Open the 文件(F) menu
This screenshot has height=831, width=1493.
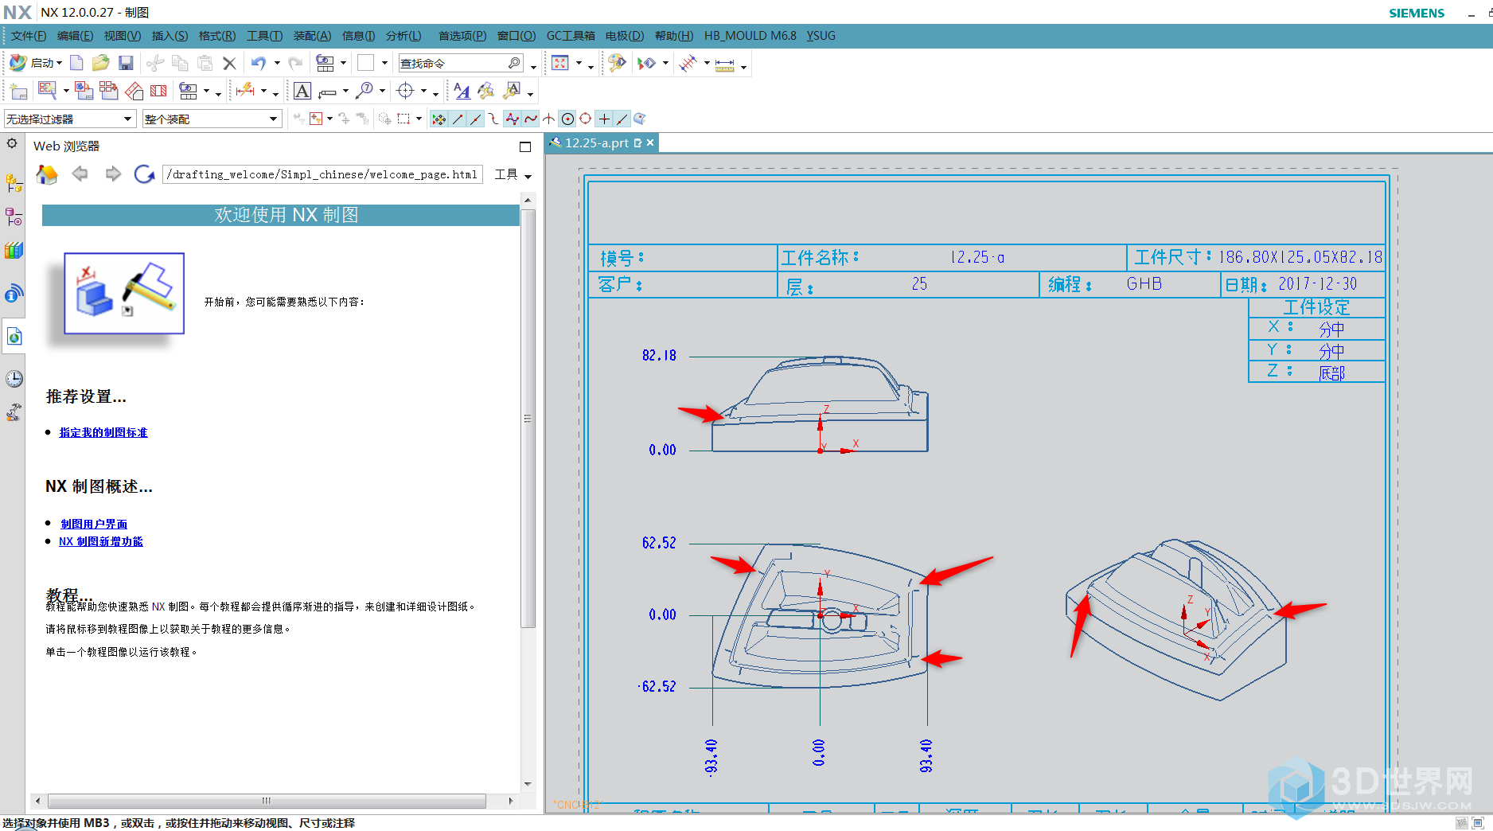pyautogui.click(x=29, y=36)
